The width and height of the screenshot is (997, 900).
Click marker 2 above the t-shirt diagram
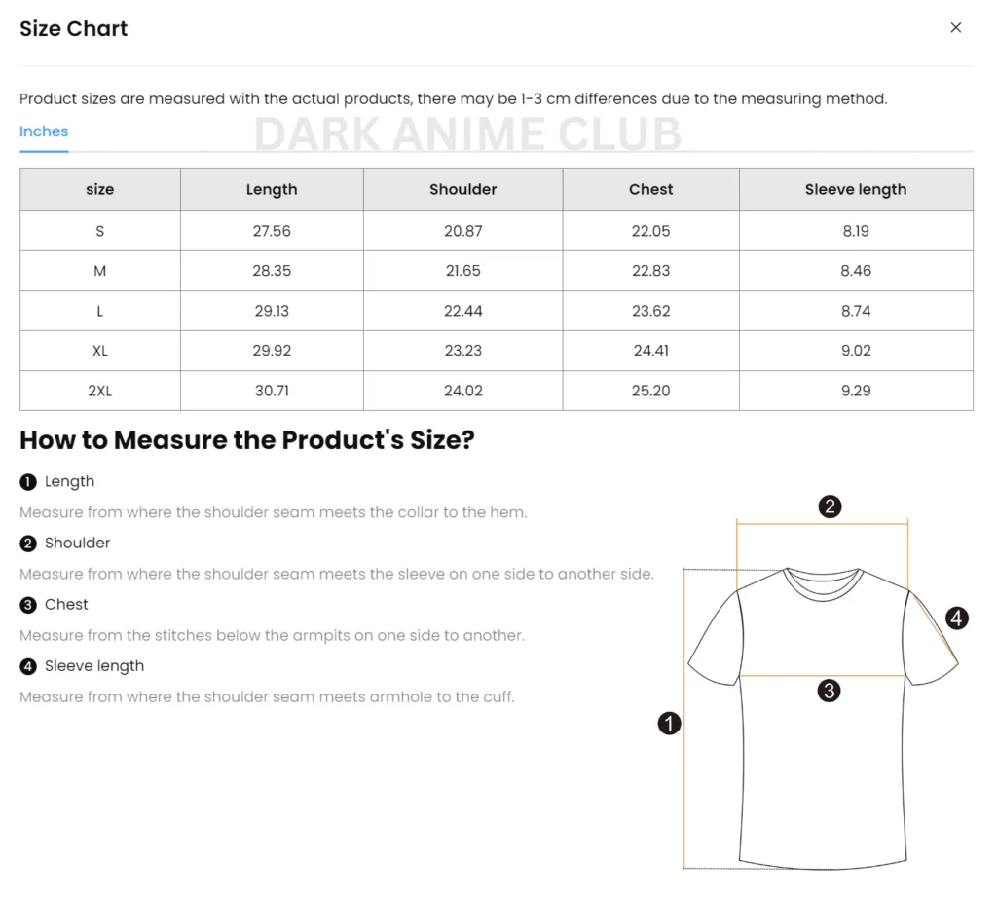tap(830, 506)
